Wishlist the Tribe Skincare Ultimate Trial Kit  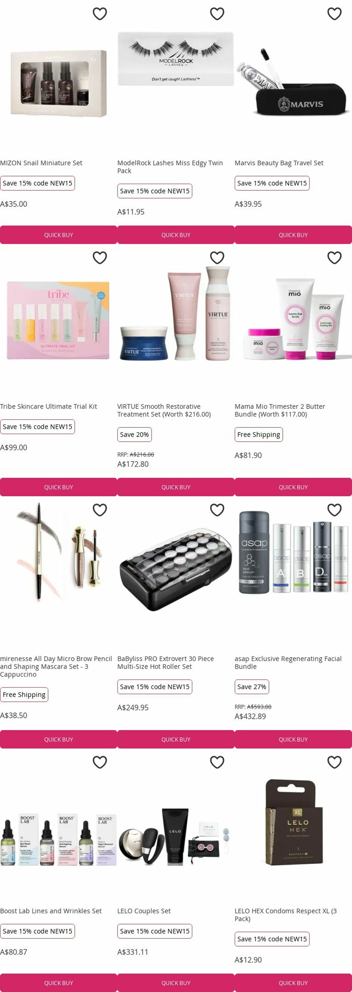(100, 258)
